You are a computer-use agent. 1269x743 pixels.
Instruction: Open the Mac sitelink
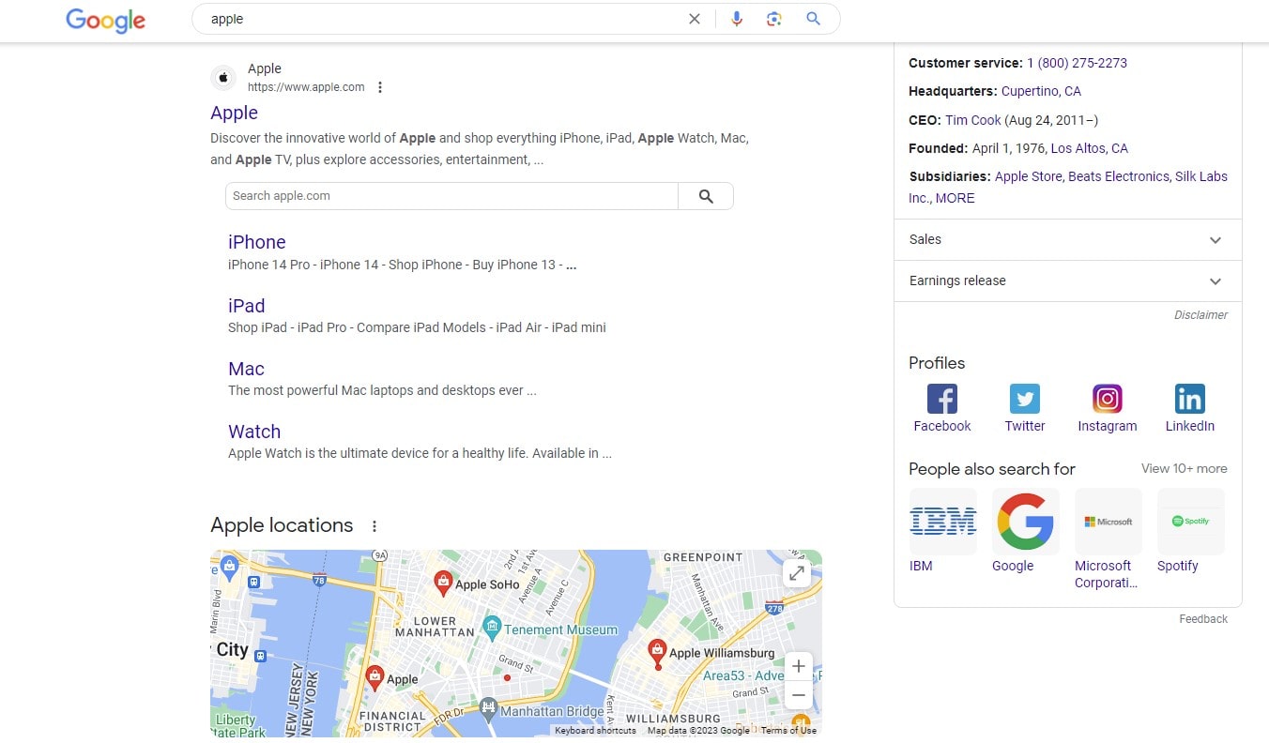[246, 369]
